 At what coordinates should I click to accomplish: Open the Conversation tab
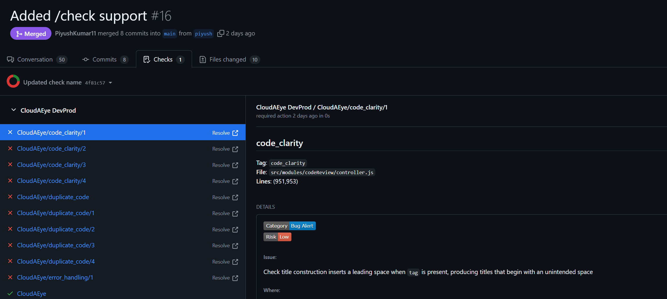[35, 59]
